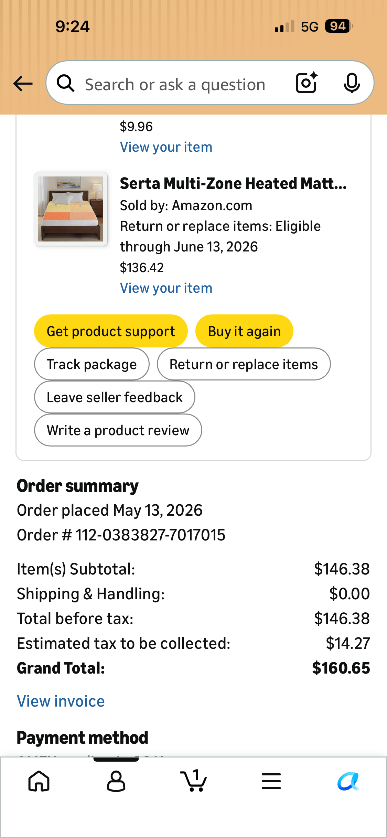Image resolution: width=387 pixels, height=838 pixels.
Task: Tap the search magnifier icon
Action: 65,83
